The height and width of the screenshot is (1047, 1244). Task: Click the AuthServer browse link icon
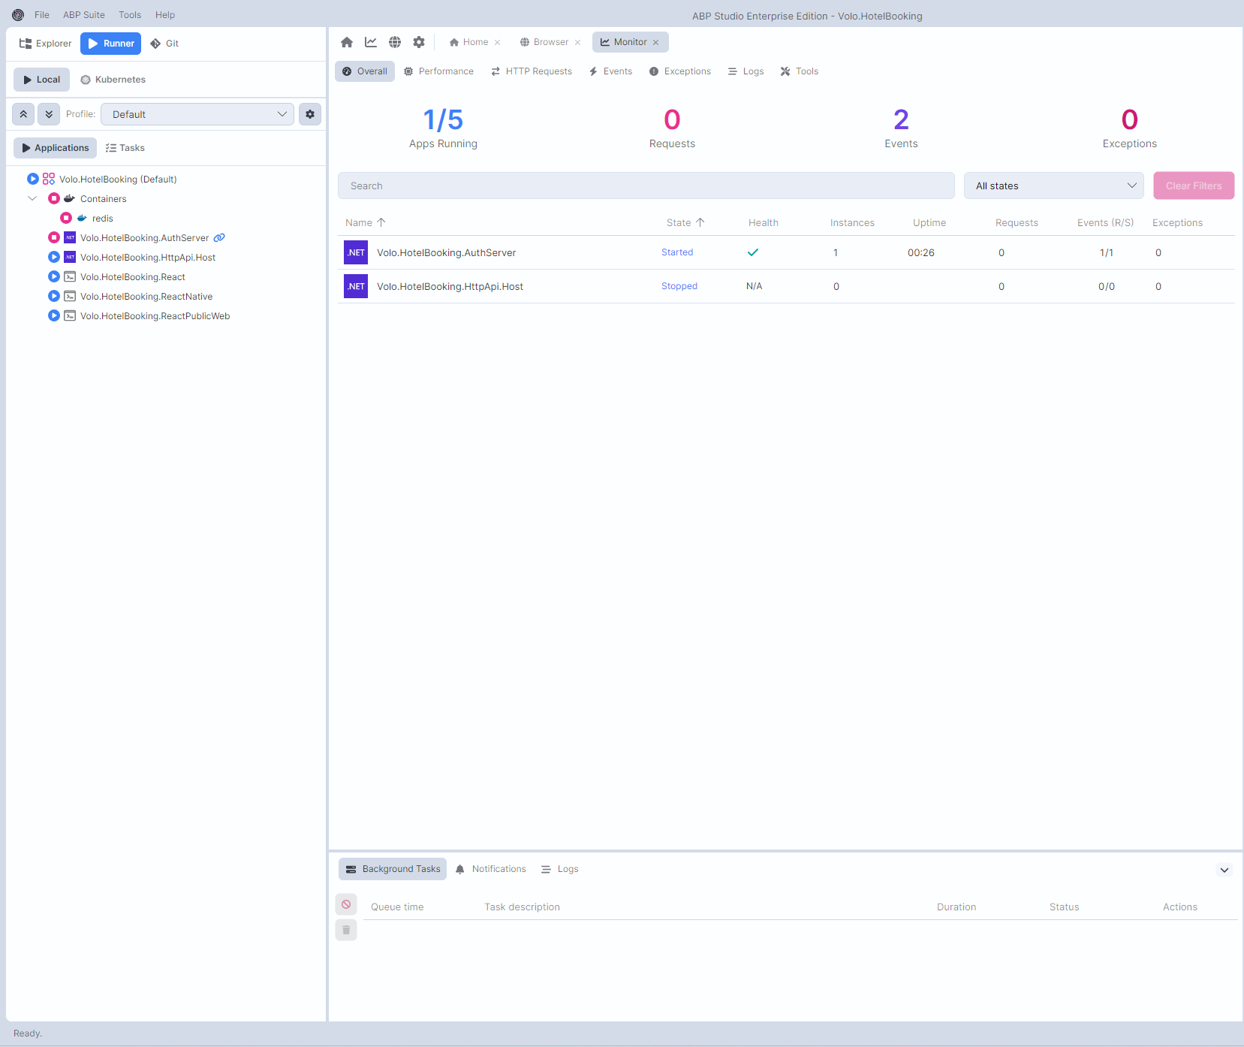[219, 237]
